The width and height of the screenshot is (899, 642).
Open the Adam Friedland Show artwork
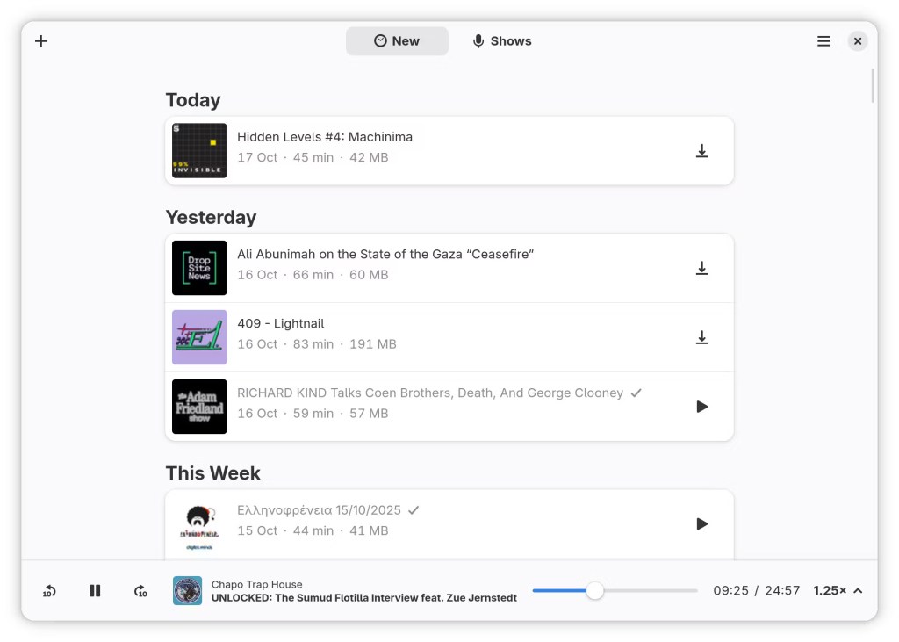(x=199, y=407)
